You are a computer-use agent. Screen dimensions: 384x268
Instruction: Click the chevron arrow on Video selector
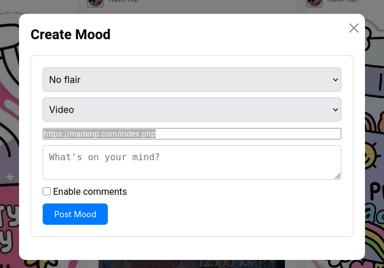click(335, 110)
